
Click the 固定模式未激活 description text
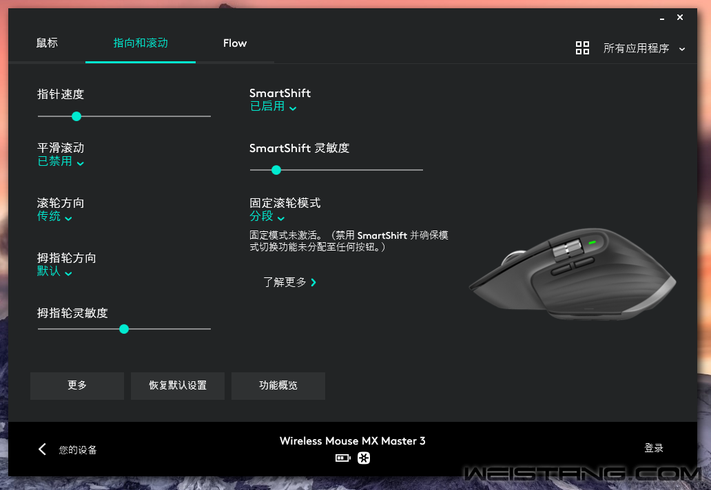click(349, 241)
